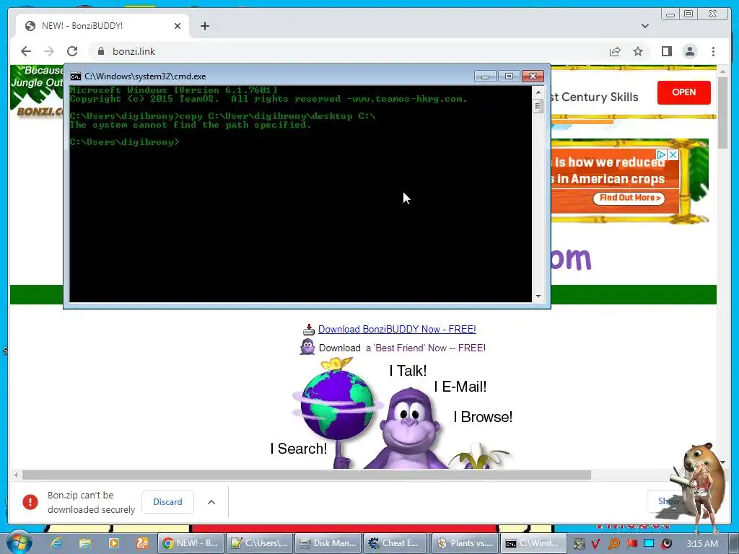Click the orange magnifier tray icon
Screen dimensions: 739x554
[613, 544]
